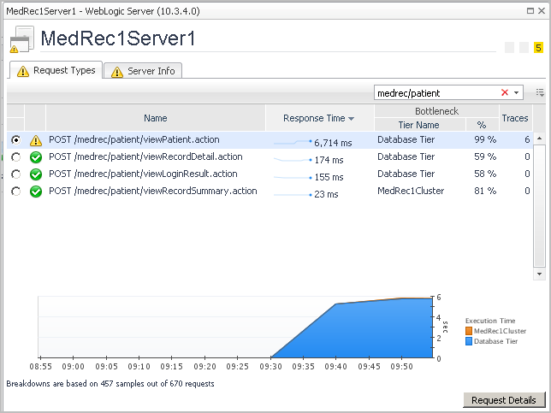Screen dimensions: 551x413
Task: Clear the medrec/patient filter with red X
Action: click(x=505, y=92)
